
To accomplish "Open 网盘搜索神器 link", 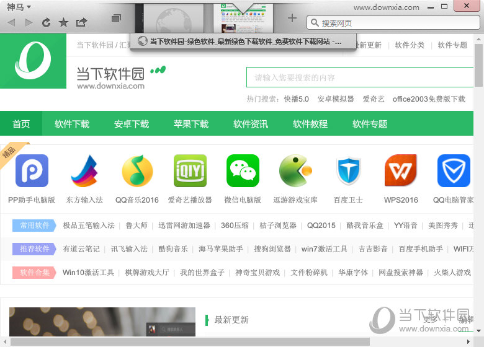I will coord(401,273).
